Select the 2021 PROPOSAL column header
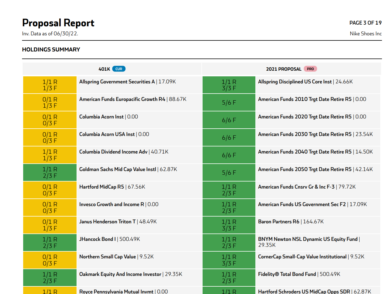Image resolution: width=391 pixels, height=294 pixels. (x=284, y=69)
